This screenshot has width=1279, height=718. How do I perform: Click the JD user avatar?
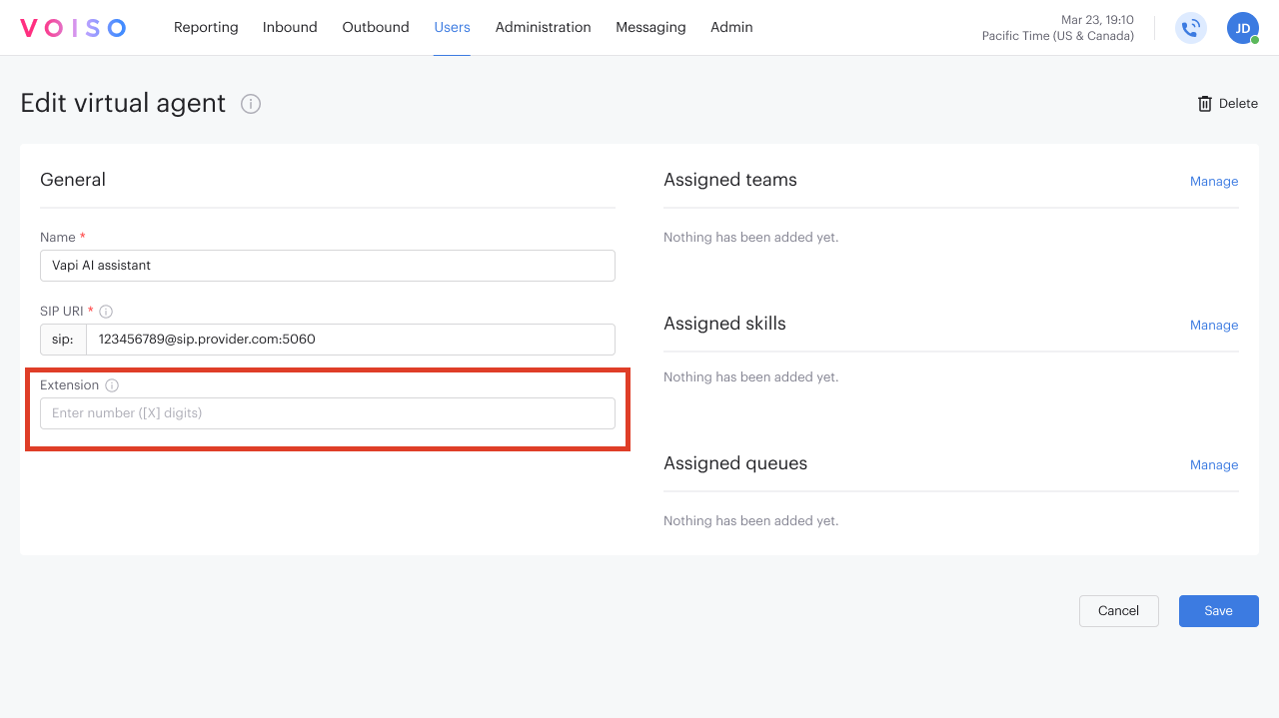[x=1242, y=27]
